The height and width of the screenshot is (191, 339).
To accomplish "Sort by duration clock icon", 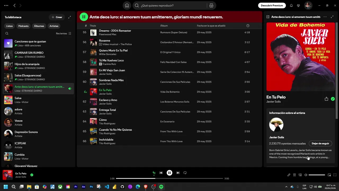I will coord(248,26).
